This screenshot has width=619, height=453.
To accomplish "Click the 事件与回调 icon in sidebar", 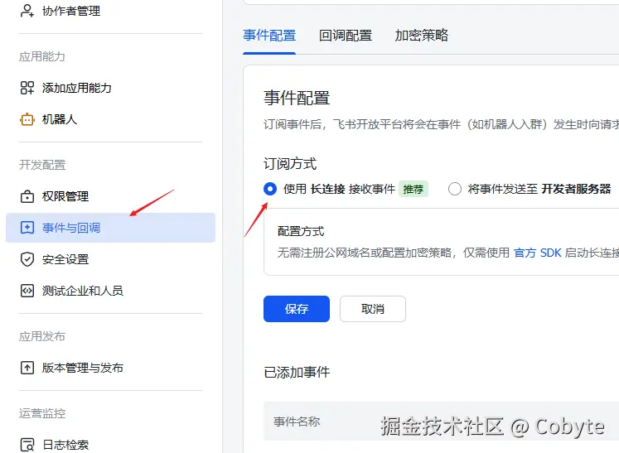I will pos(27,228).
